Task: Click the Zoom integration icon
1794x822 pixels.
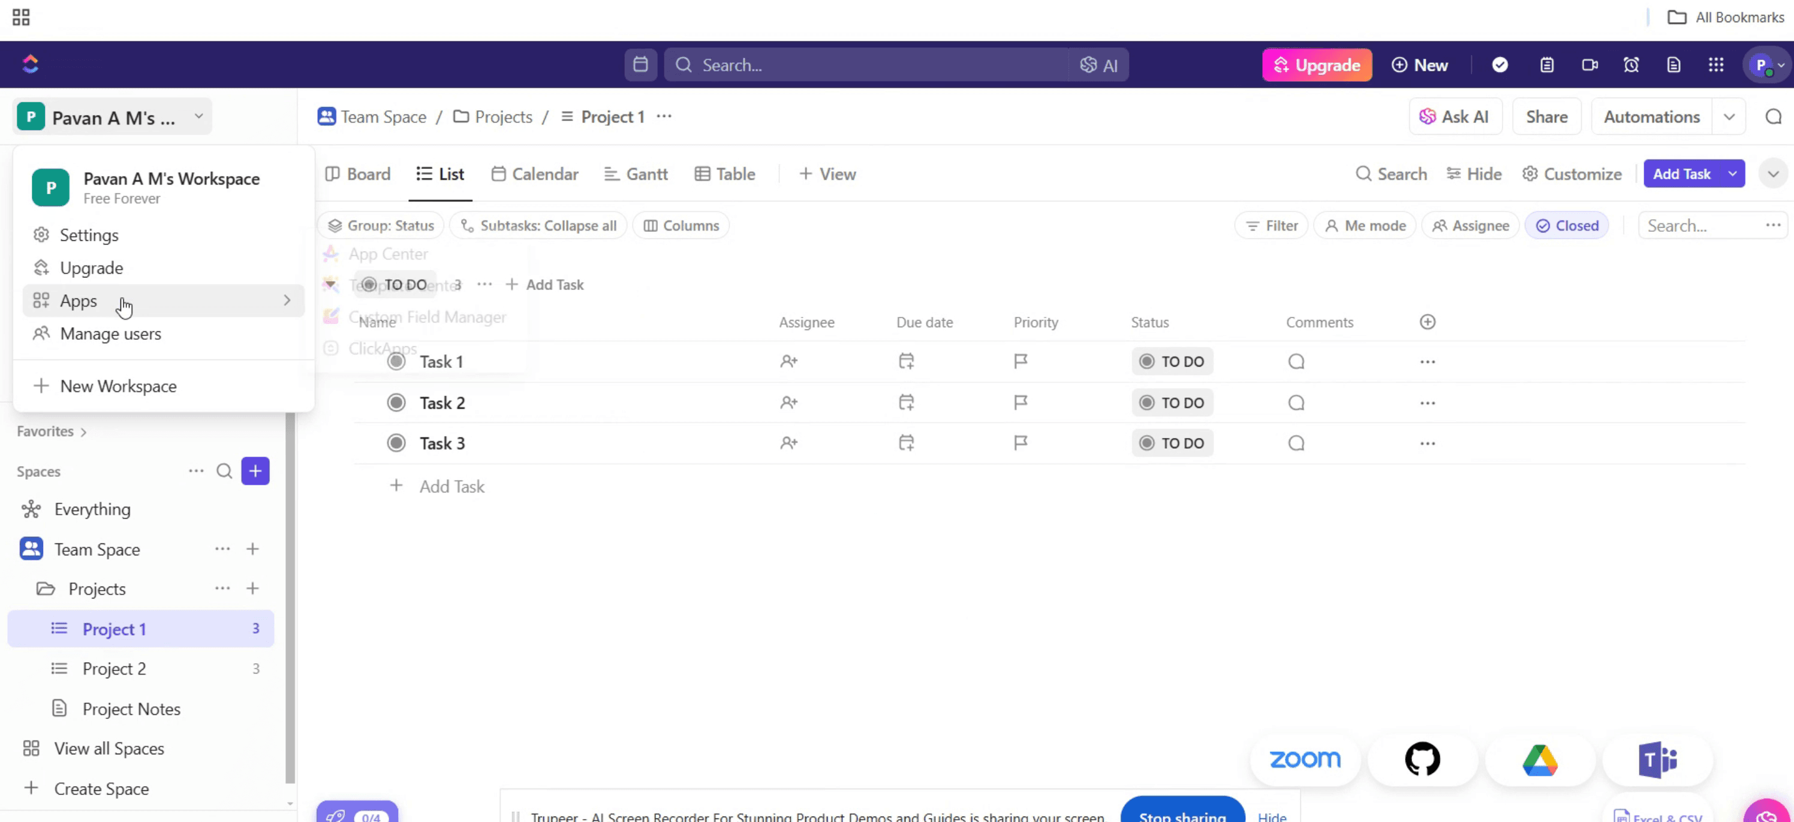Action: (1304, 758)
